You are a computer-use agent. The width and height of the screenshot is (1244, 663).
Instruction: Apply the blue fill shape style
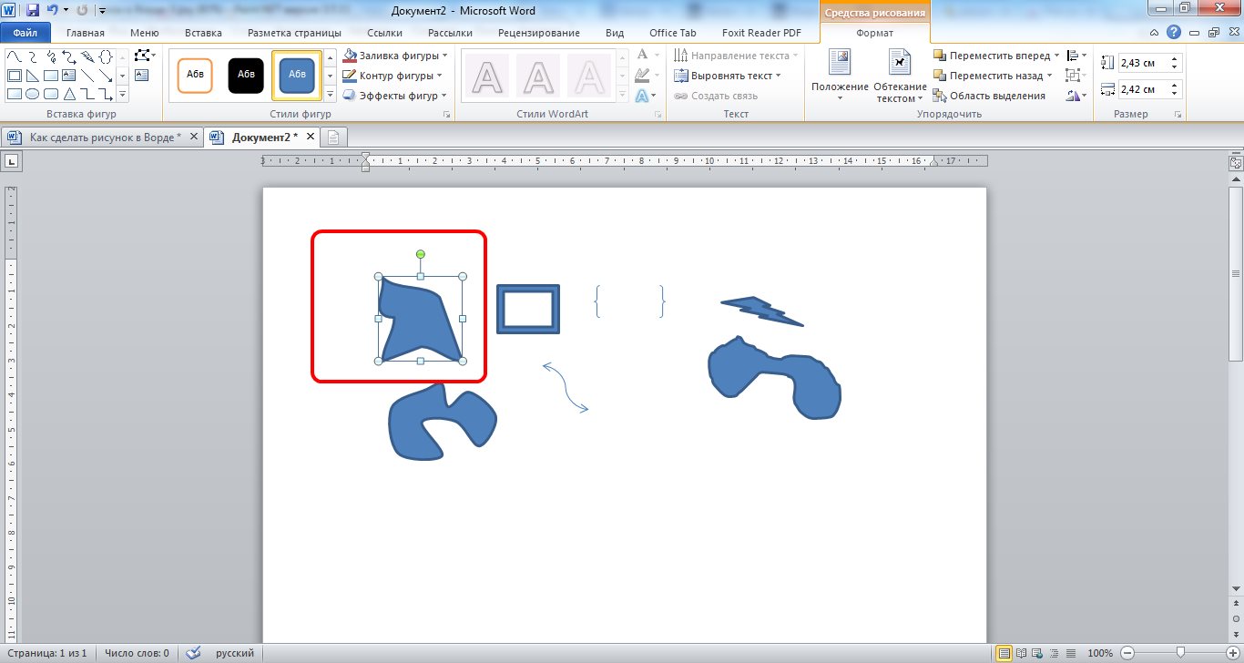(297, 75)
